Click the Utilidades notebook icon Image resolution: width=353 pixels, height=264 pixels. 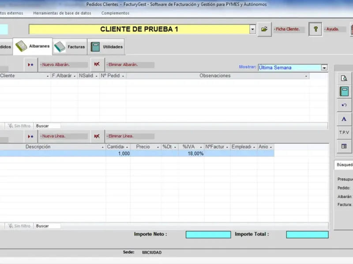click(95, 47)
